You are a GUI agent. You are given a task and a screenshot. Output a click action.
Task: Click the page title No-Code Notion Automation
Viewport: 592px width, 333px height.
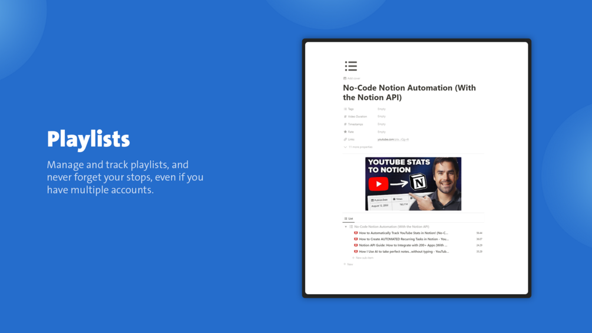click(x=409, y=93)
